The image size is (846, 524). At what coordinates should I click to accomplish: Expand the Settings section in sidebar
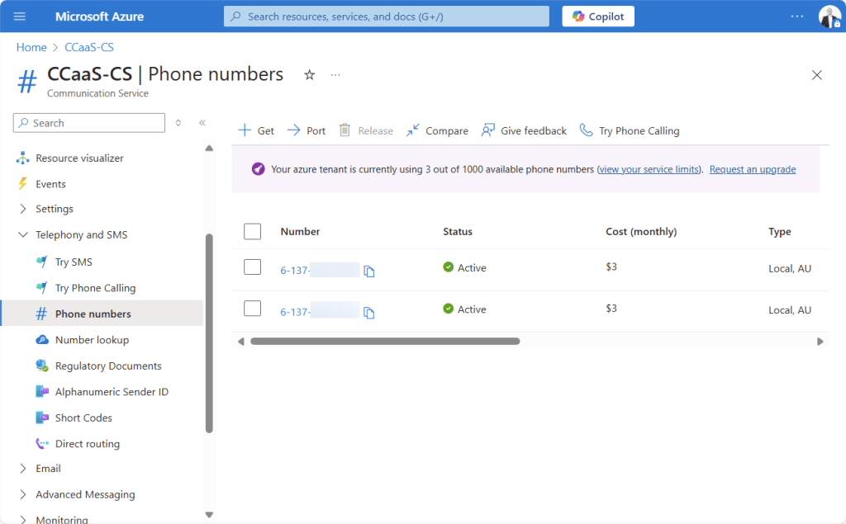point(23,209)
